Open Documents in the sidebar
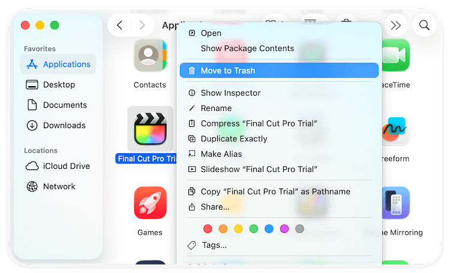 pyautogui.click(x=58, y=105)
